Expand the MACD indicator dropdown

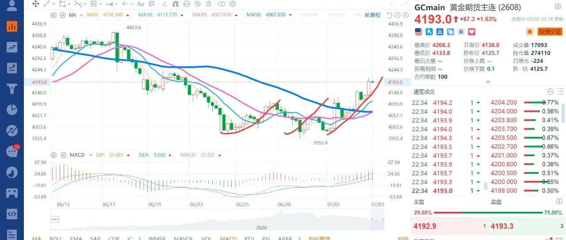click(x=90, y=155)
